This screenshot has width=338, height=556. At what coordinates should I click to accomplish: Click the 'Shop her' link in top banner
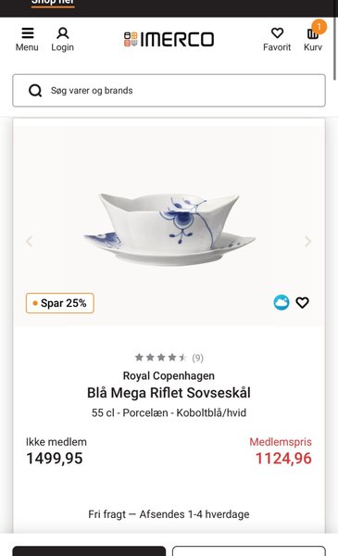[x=53, y=3]
